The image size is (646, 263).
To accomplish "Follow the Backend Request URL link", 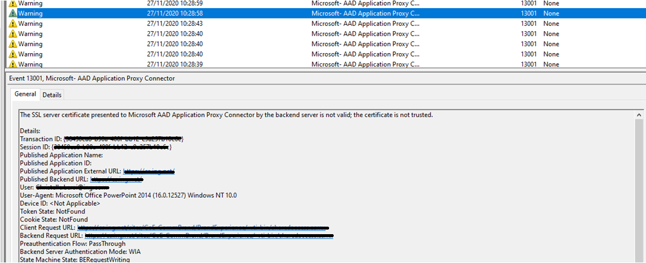I will [209, 236].
